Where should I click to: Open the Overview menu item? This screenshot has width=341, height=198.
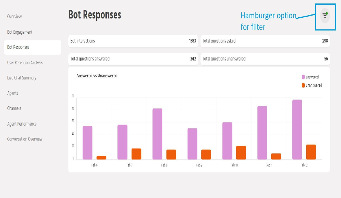14,16
